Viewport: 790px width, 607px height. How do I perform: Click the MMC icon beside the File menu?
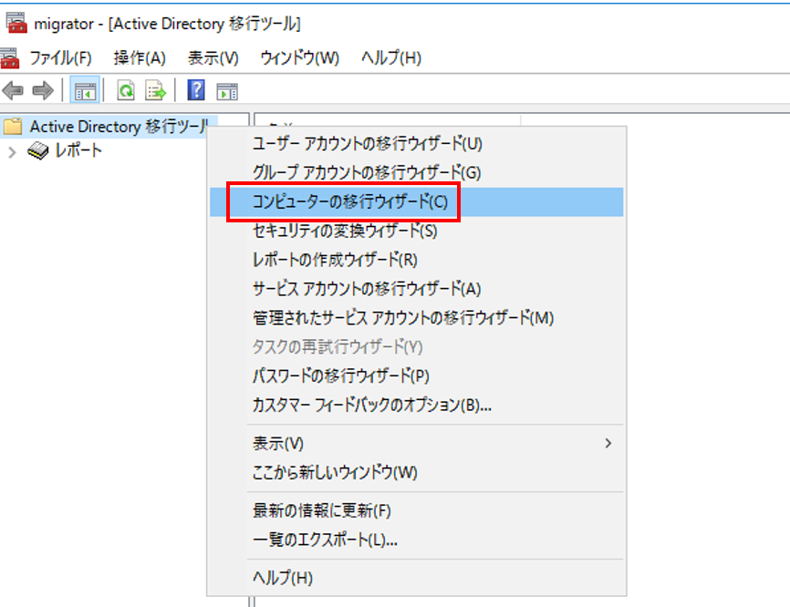pyautogui.click(x=9, y=58)
